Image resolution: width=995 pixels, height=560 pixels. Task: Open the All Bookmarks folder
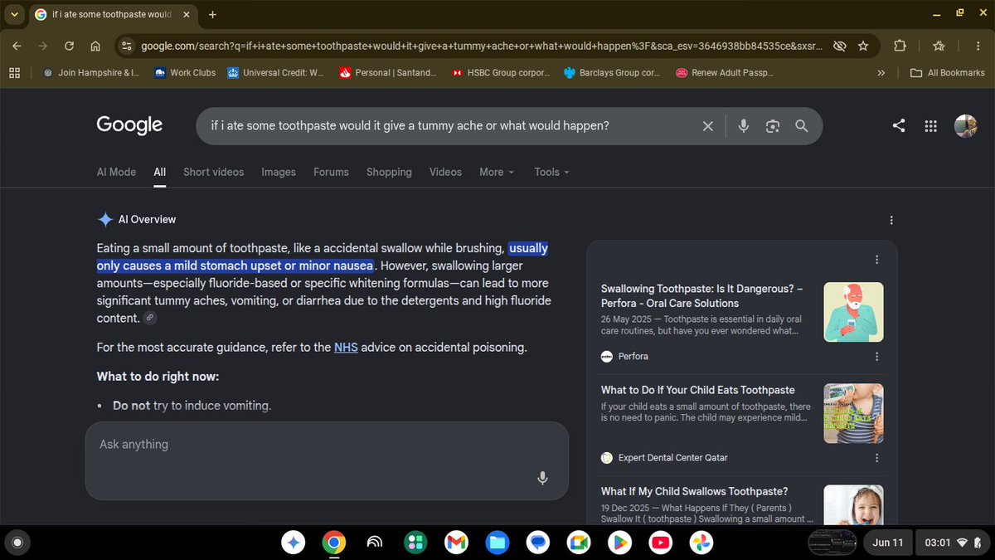coord(948,73)
